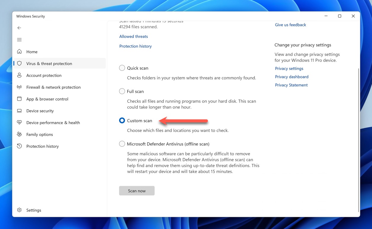Click the vertical scrollbar on right
The image size is (372, 229).
tap(359, 140)
